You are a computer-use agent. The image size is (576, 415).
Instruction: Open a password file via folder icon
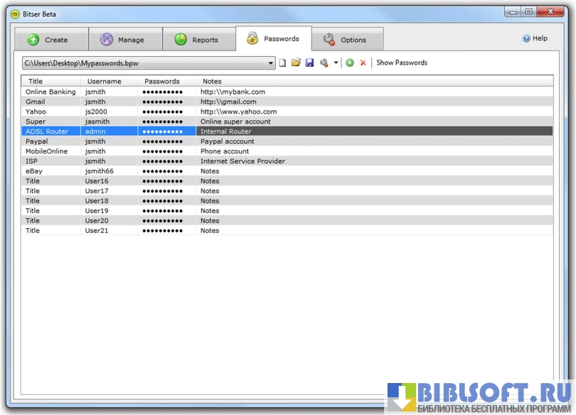pyautogui.click(x=296, y=63)
